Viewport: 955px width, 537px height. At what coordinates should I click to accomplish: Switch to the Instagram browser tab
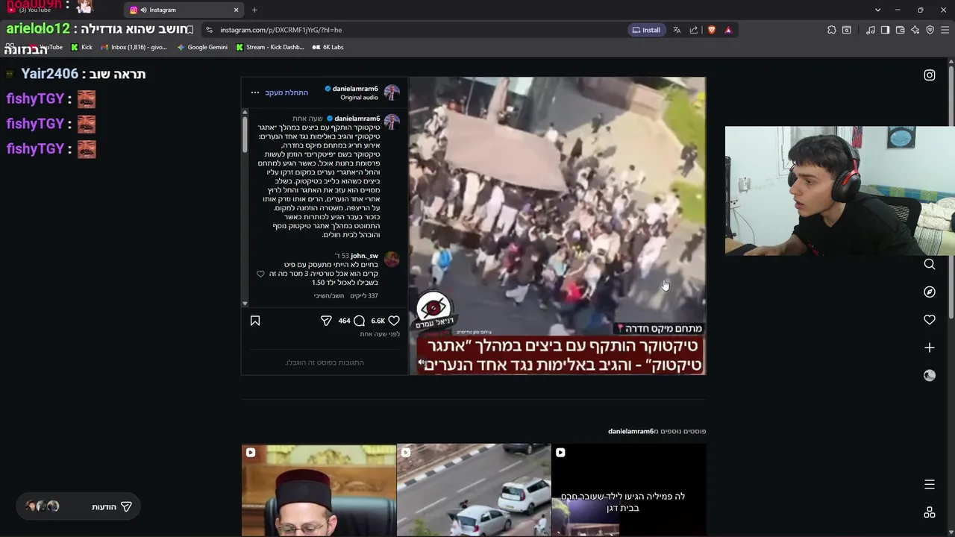pyautogui.click(x=184, y=10)
